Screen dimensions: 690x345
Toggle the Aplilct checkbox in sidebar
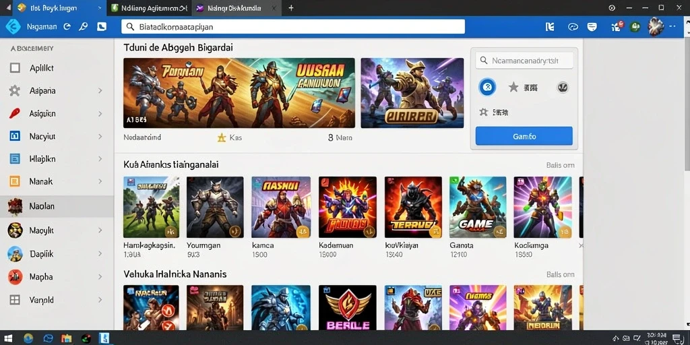pos(15,68)
